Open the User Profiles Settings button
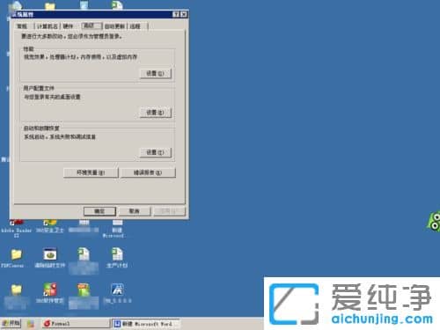The width and height of the screenshot is (440, 330). [156, 113]
